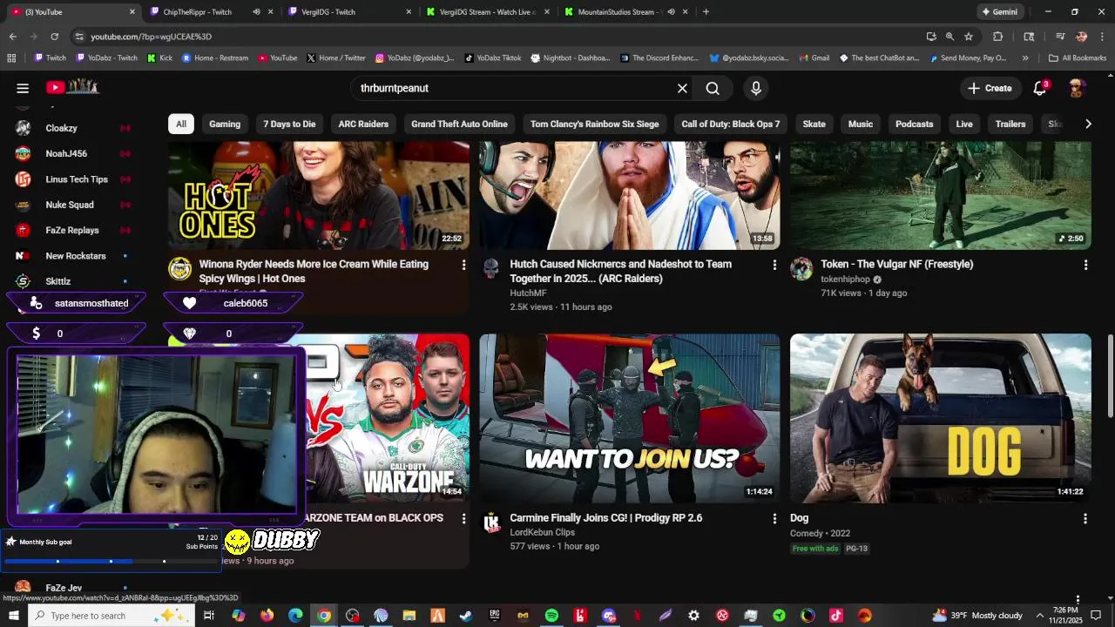Expand hidden bookmarks chevron
The height and width of the screenshot is (627, 1115).
pyautogui.click(x=1025, y=58)
